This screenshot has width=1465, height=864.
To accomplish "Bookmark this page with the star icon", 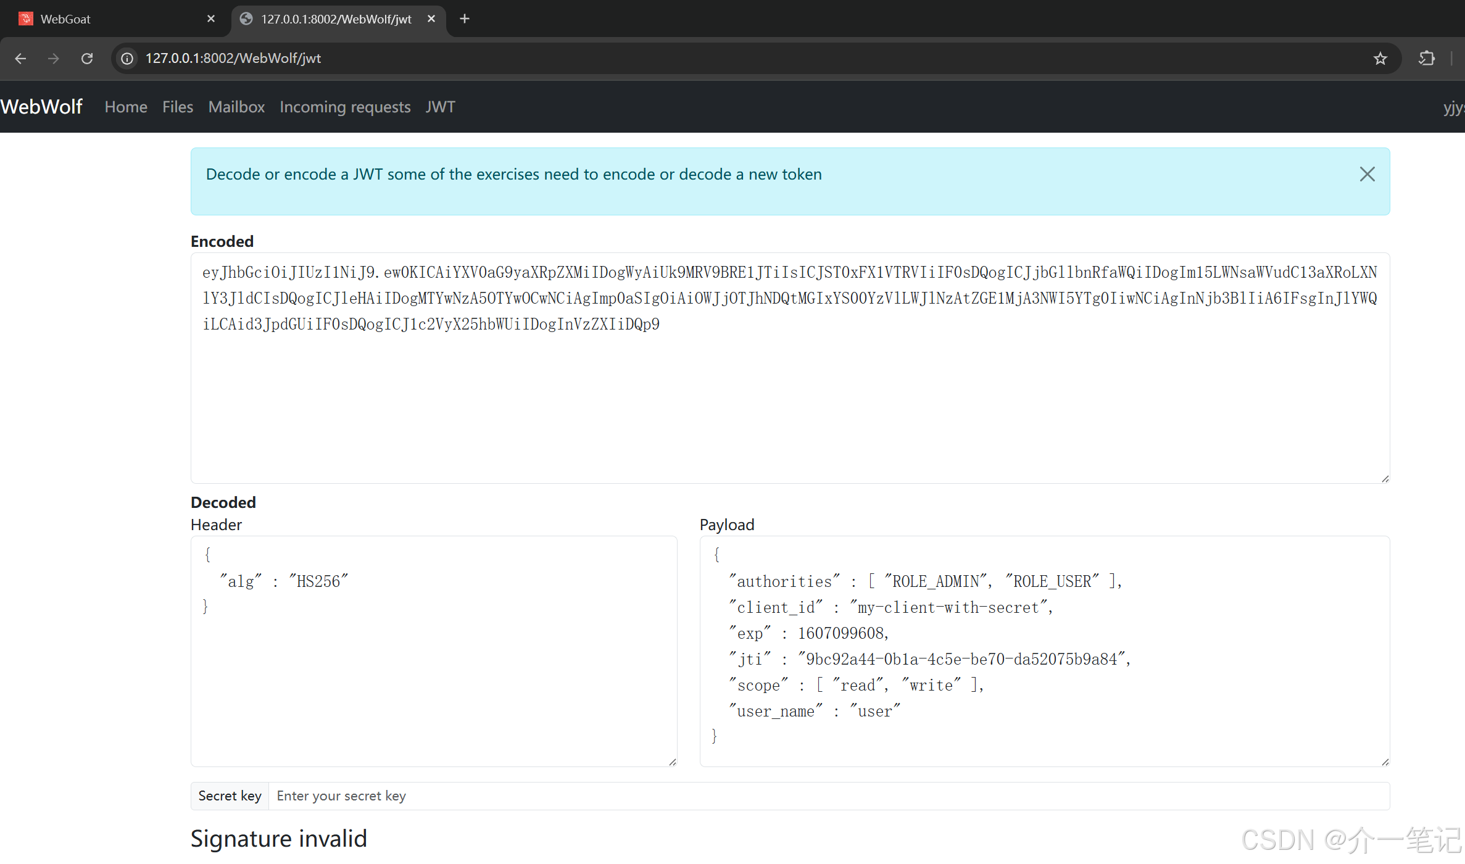I will (1380, 58).
